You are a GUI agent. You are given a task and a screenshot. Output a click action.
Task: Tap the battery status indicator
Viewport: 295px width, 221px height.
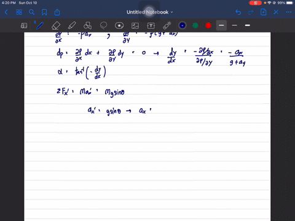[289, 3]
